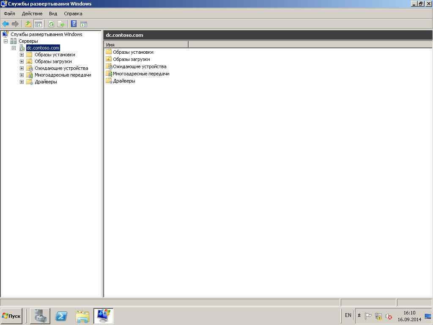Click the network tray icon
Viewport: 433px width, 325px height.
pyautogui.click(x=378, y=316)
